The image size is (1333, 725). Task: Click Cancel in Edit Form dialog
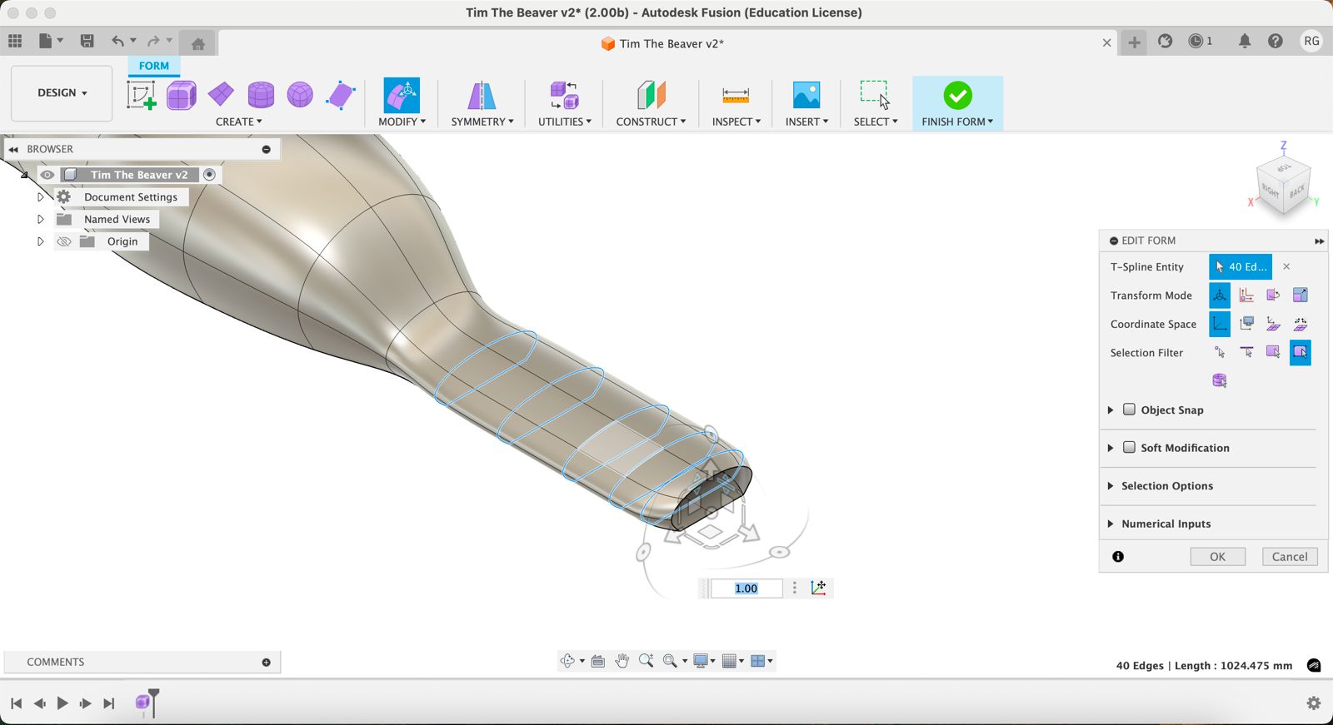pos(1289,557)
